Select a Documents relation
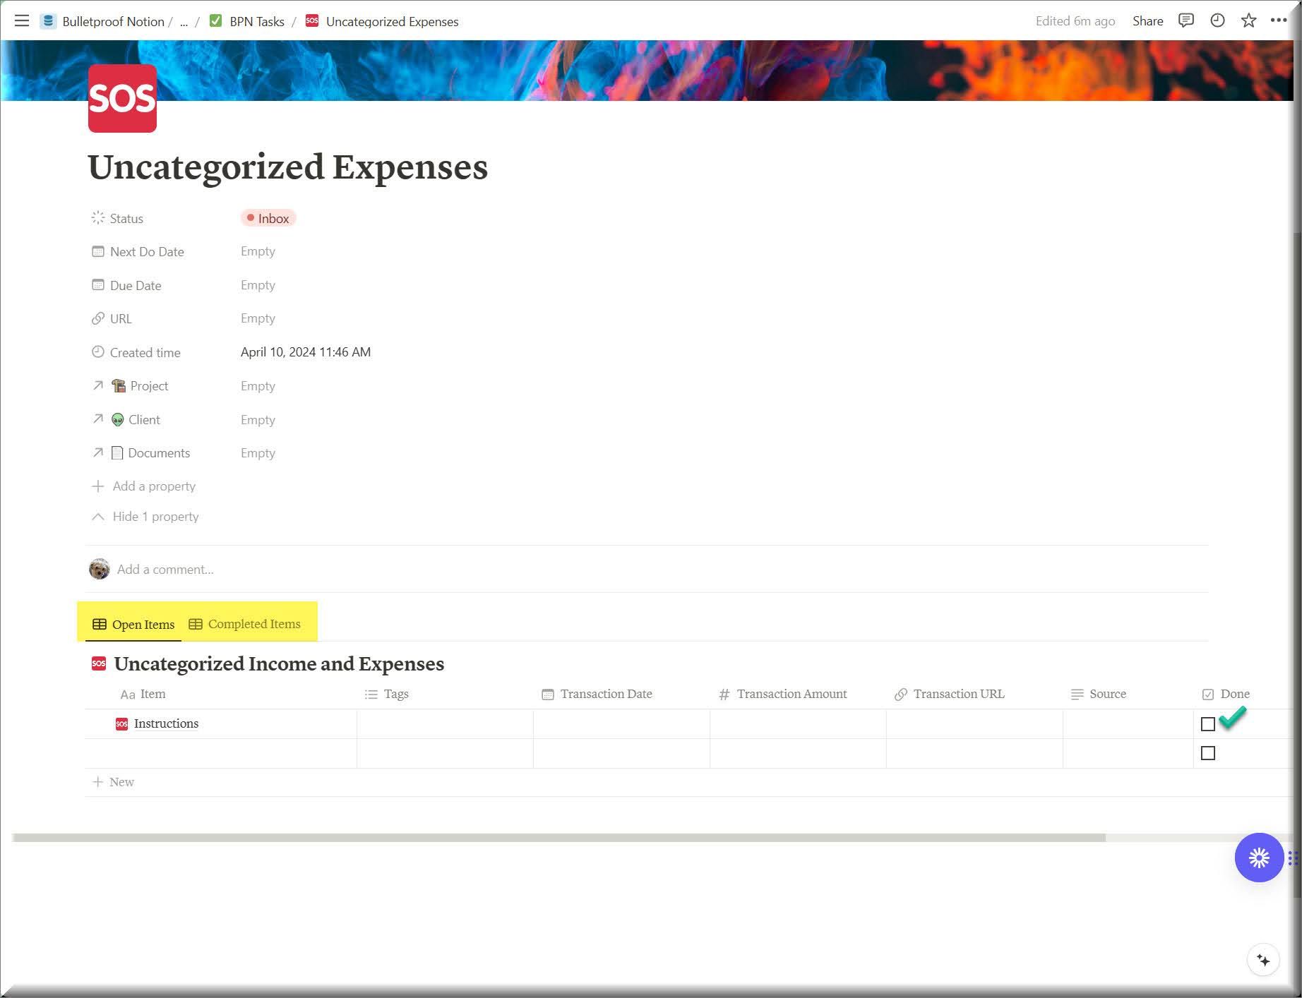The image size is (1302, 998). [258, 453]
